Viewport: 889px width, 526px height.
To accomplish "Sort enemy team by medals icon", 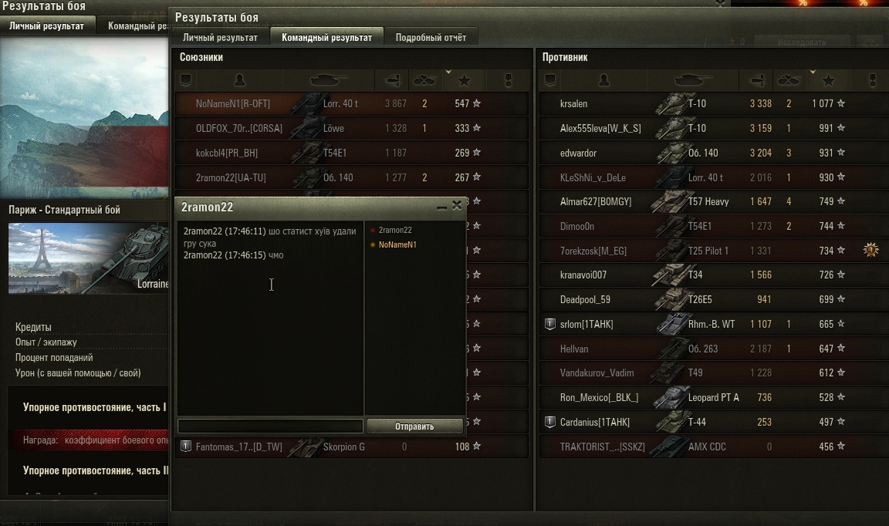I will [x=872, y=80].
